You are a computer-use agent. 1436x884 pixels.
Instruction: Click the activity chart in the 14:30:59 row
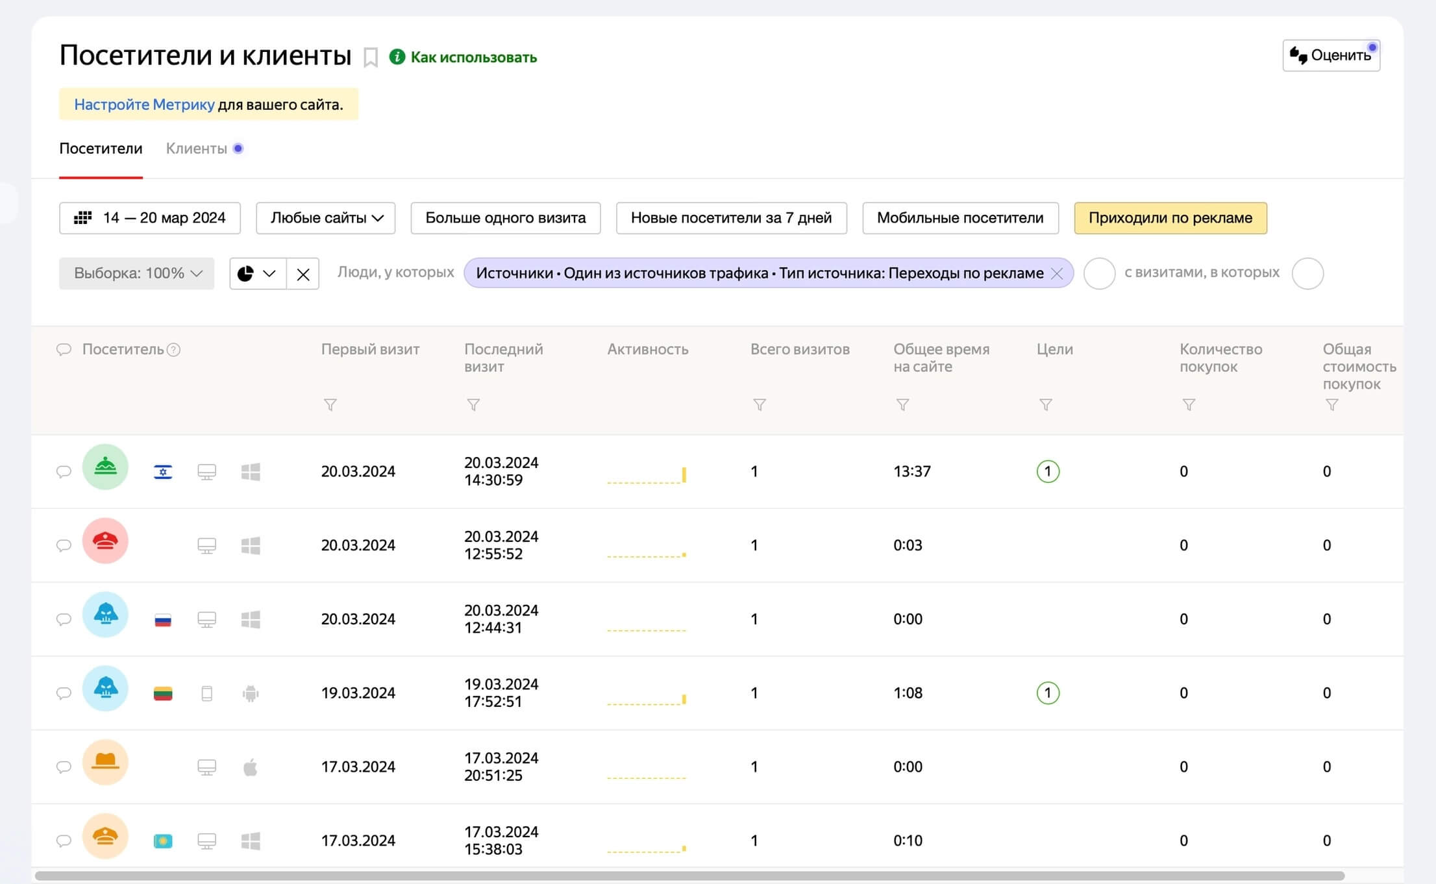coord(647,475)
